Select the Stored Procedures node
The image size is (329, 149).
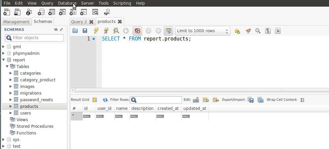pyautogui.click(x=35, y=126)
